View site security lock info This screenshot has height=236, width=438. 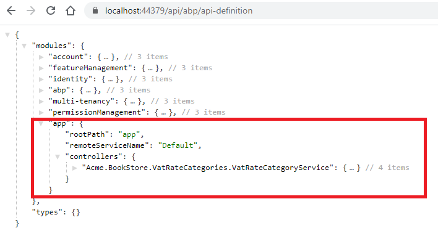95,10
